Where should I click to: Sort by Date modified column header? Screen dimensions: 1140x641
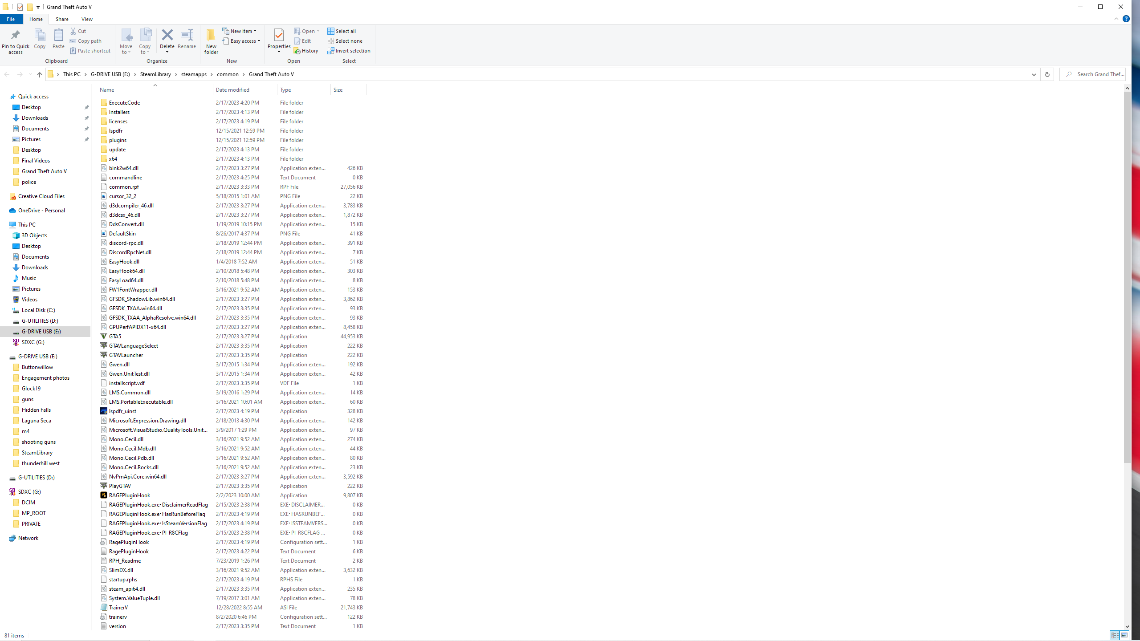point(232,90)
